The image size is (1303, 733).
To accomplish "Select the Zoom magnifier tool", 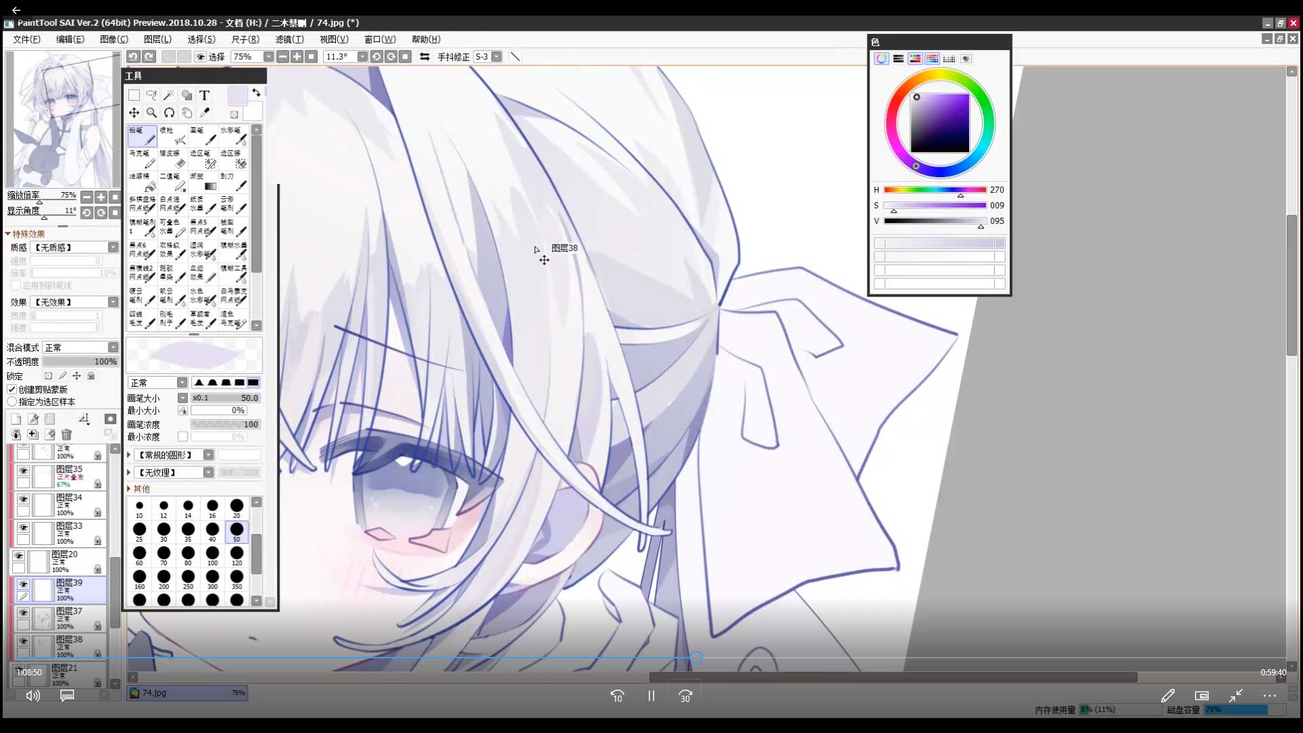I will coord(151,113).
